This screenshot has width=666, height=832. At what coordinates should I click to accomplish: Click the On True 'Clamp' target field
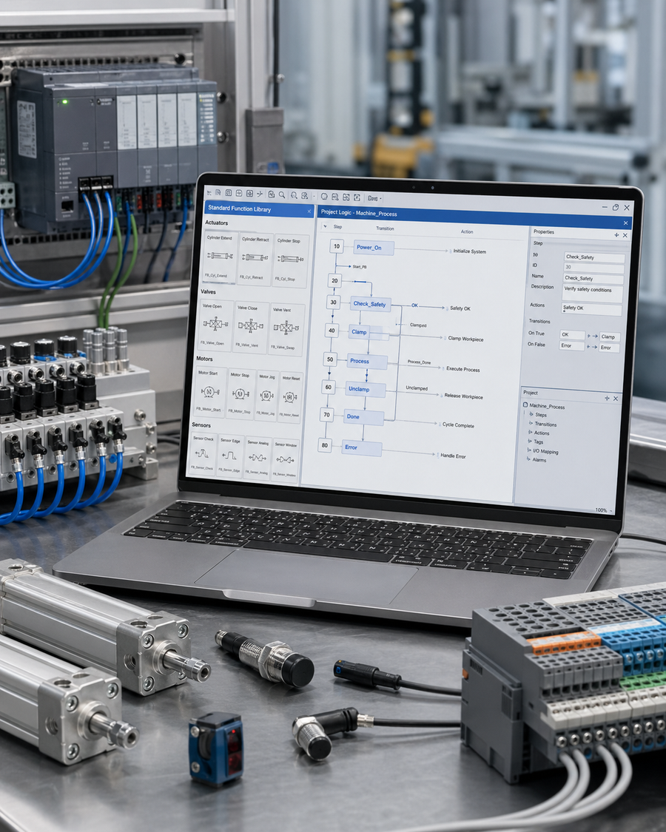(x=610, y=337)
